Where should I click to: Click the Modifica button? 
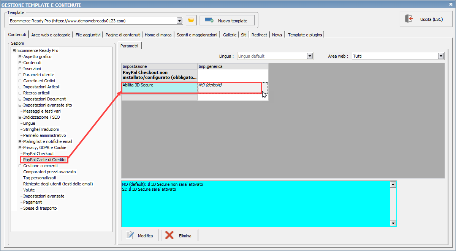pos(140,235)
